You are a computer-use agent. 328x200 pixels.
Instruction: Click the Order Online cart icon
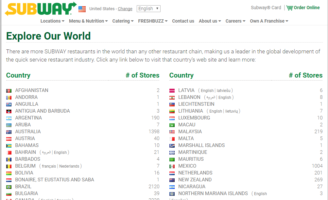[x=290, y=8]
